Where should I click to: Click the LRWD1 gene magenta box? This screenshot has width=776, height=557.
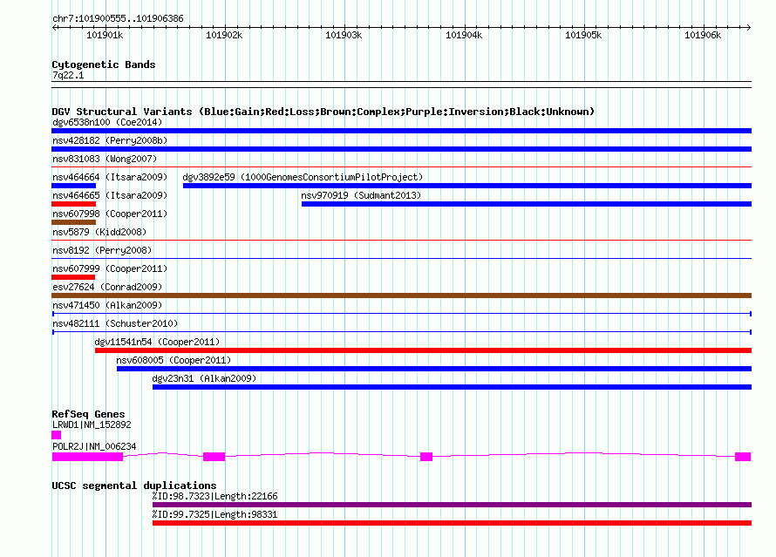coord(57,434)
